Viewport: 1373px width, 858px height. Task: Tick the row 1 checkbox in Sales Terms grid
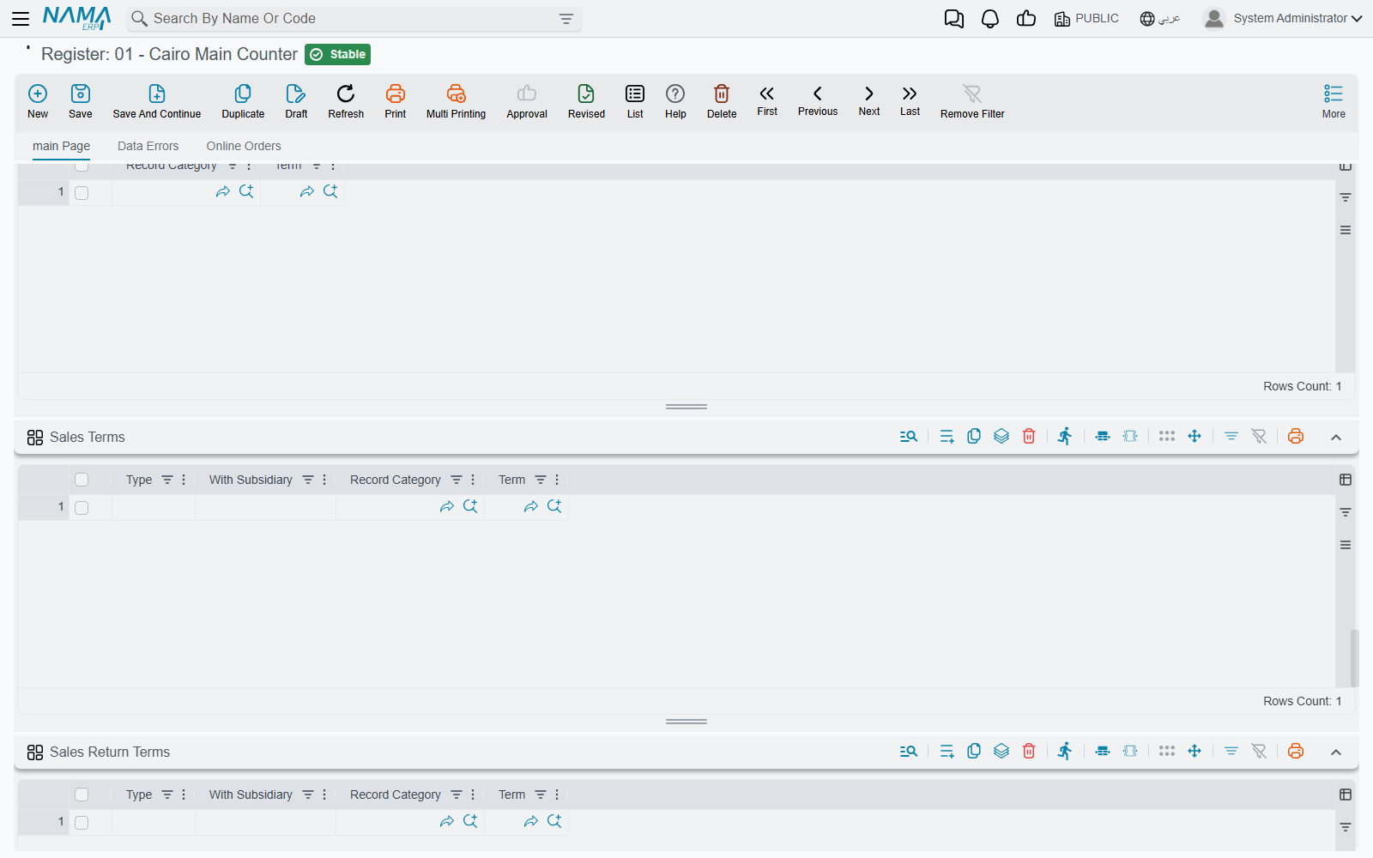point(82,508)
